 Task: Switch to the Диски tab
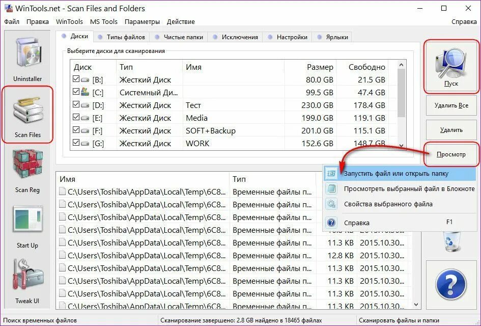point(75,36)
